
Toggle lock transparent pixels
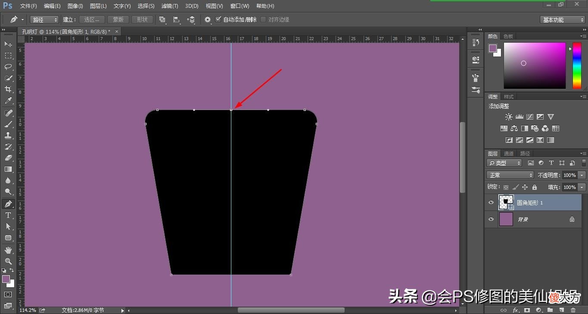tap(506, 187)
